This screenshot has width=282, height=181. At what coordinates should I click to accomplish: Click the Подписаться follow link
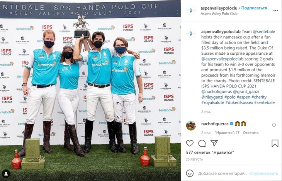pyautogui.click(x=254, y=8)
